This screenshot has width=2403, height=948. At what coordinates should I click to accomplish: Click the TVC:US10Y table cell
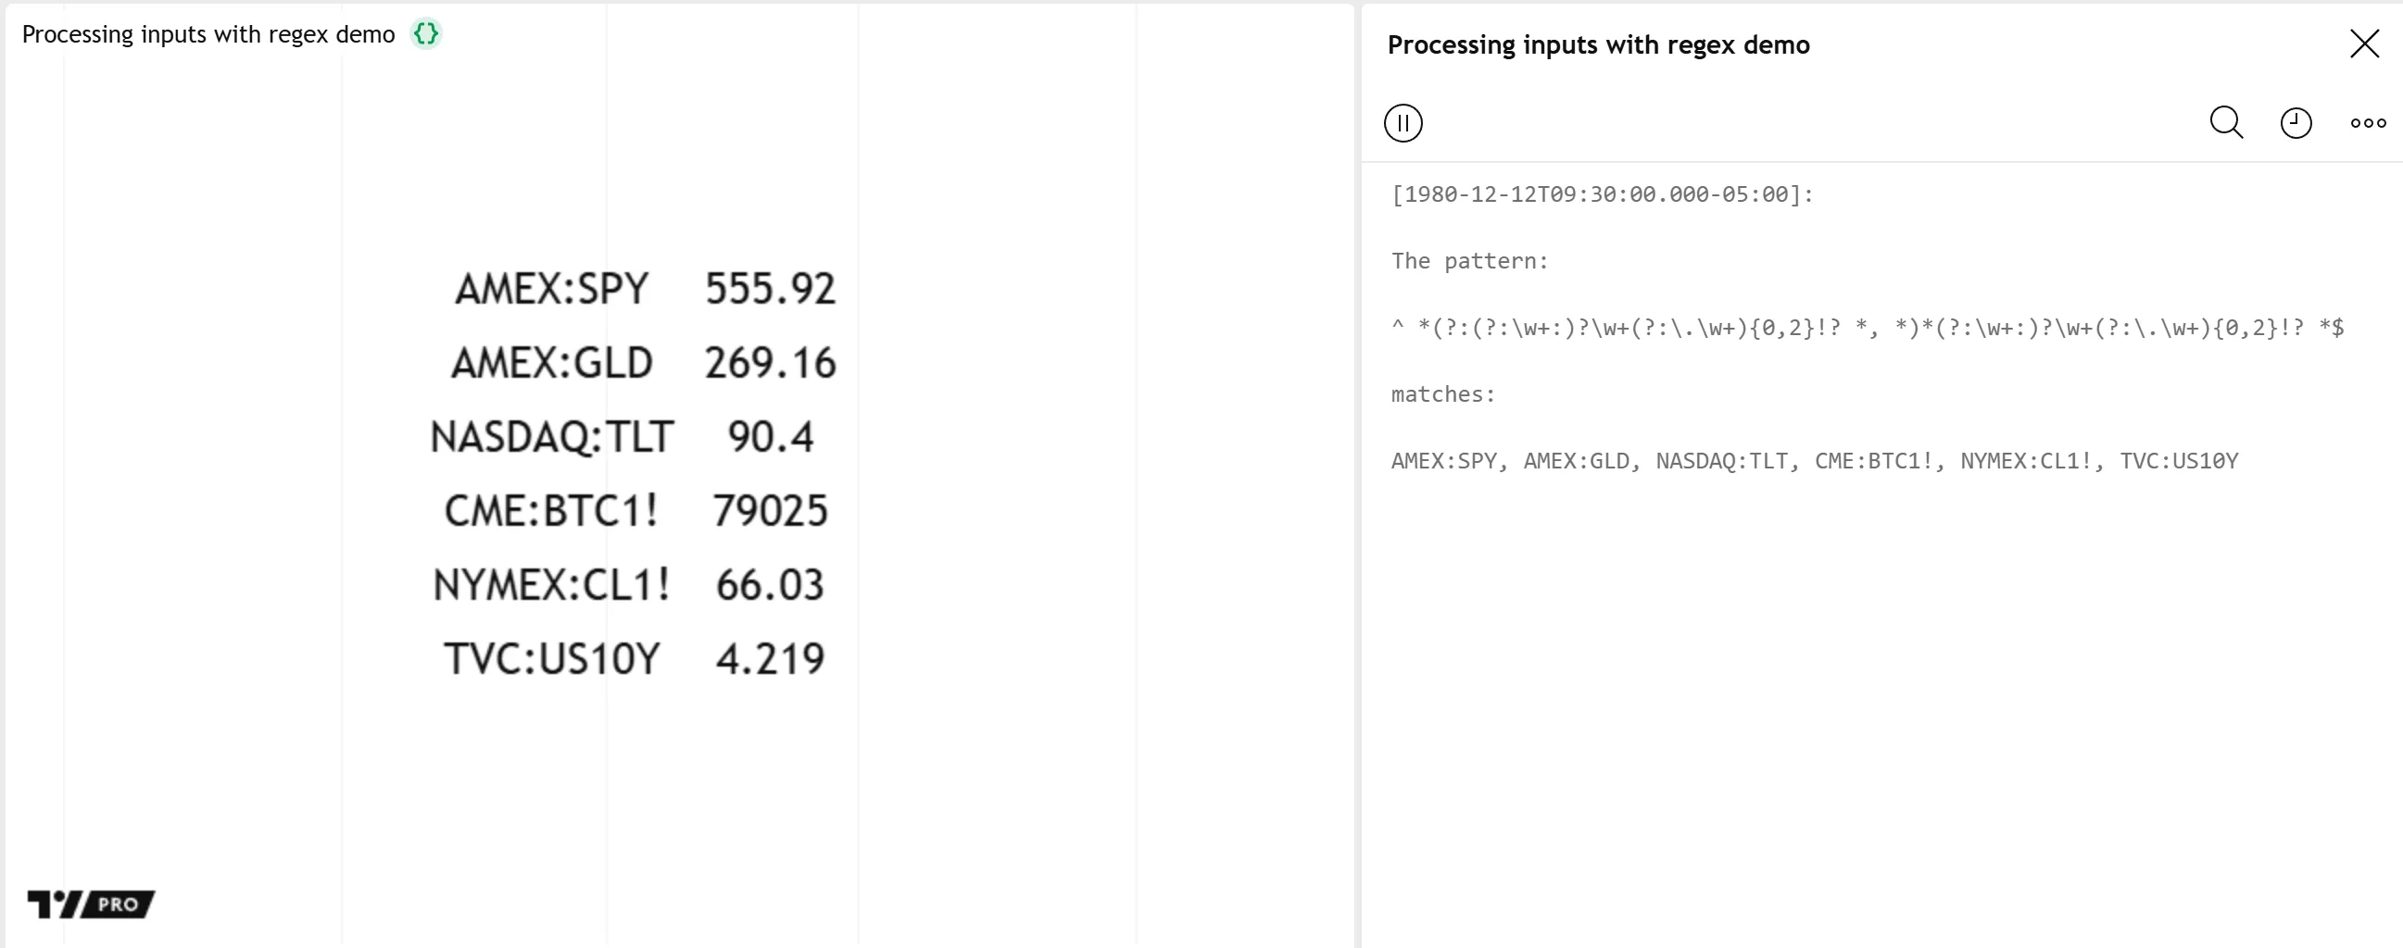(x=551, y=659)
